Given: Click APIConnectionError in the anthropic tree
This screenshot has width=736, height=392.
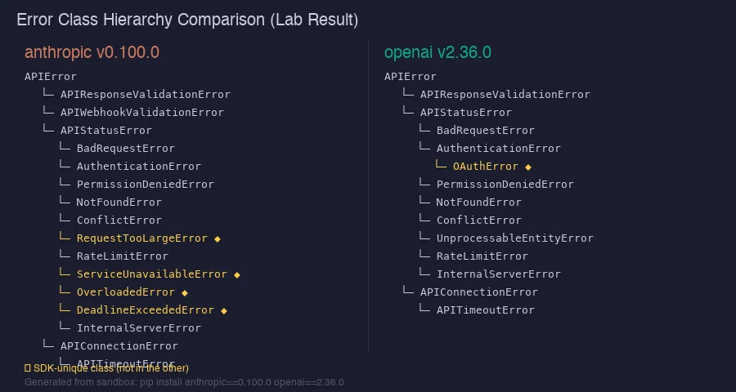Looking at the screenshot, I should (x=119, y=346).
